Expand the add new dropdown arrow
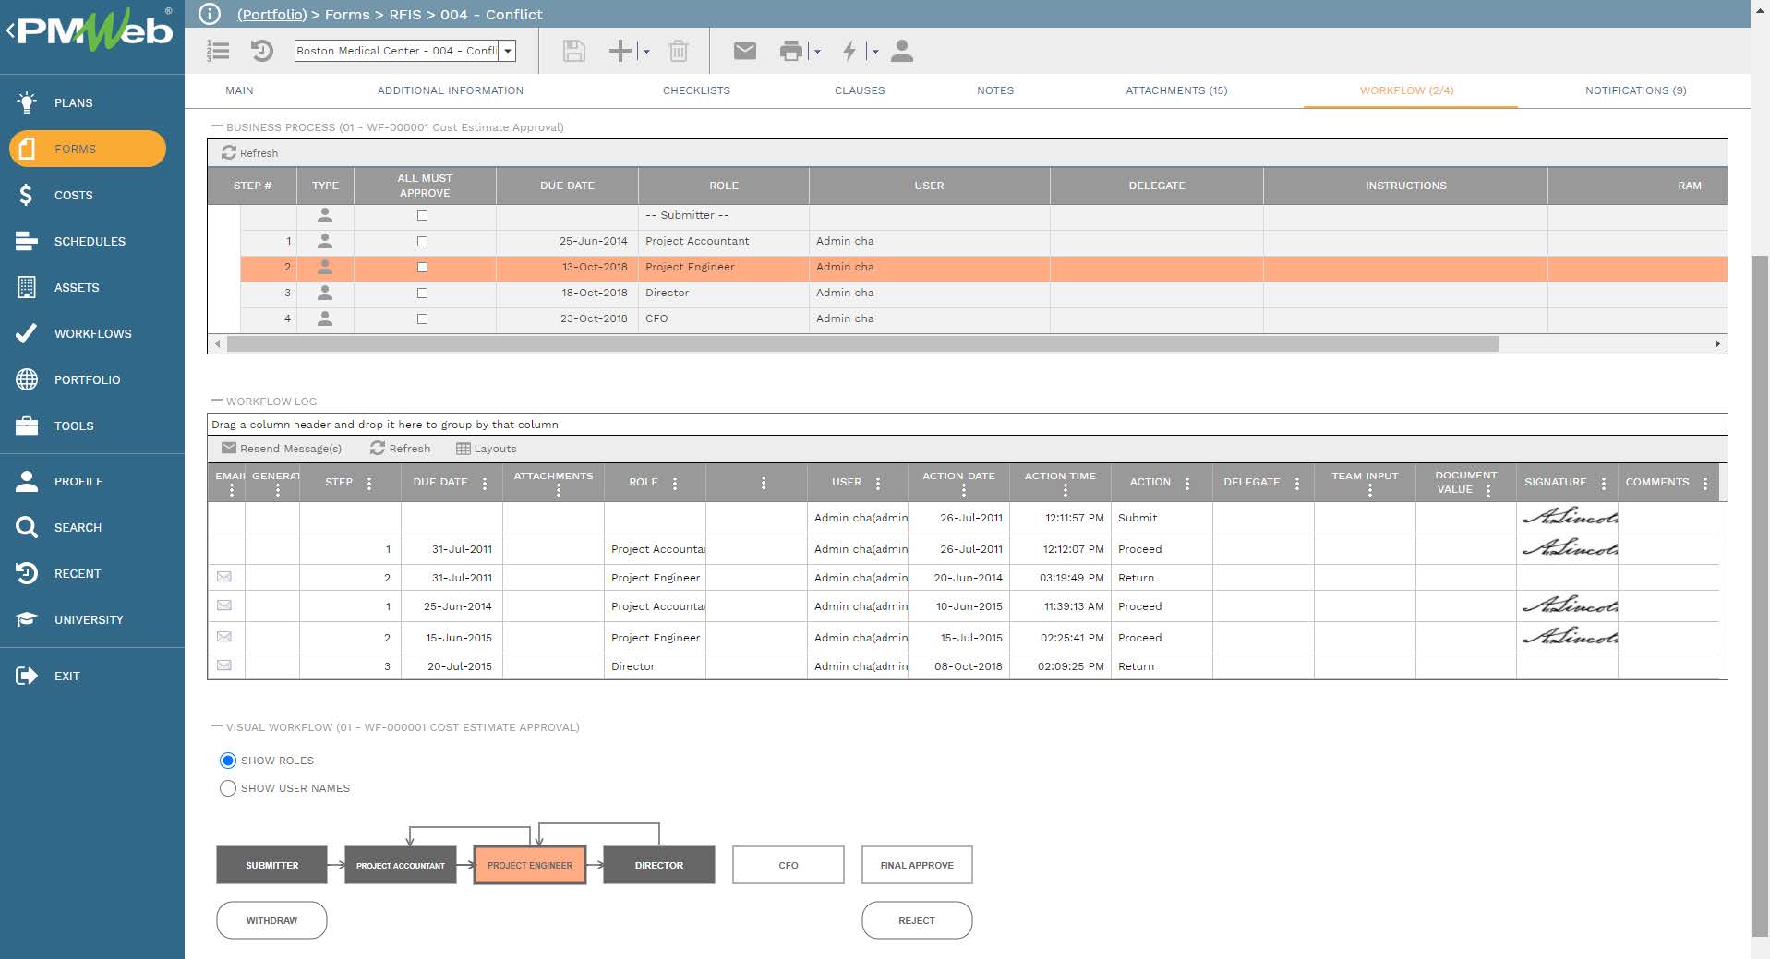Viewport: 1770px width, 959px height. pos(646,52)
